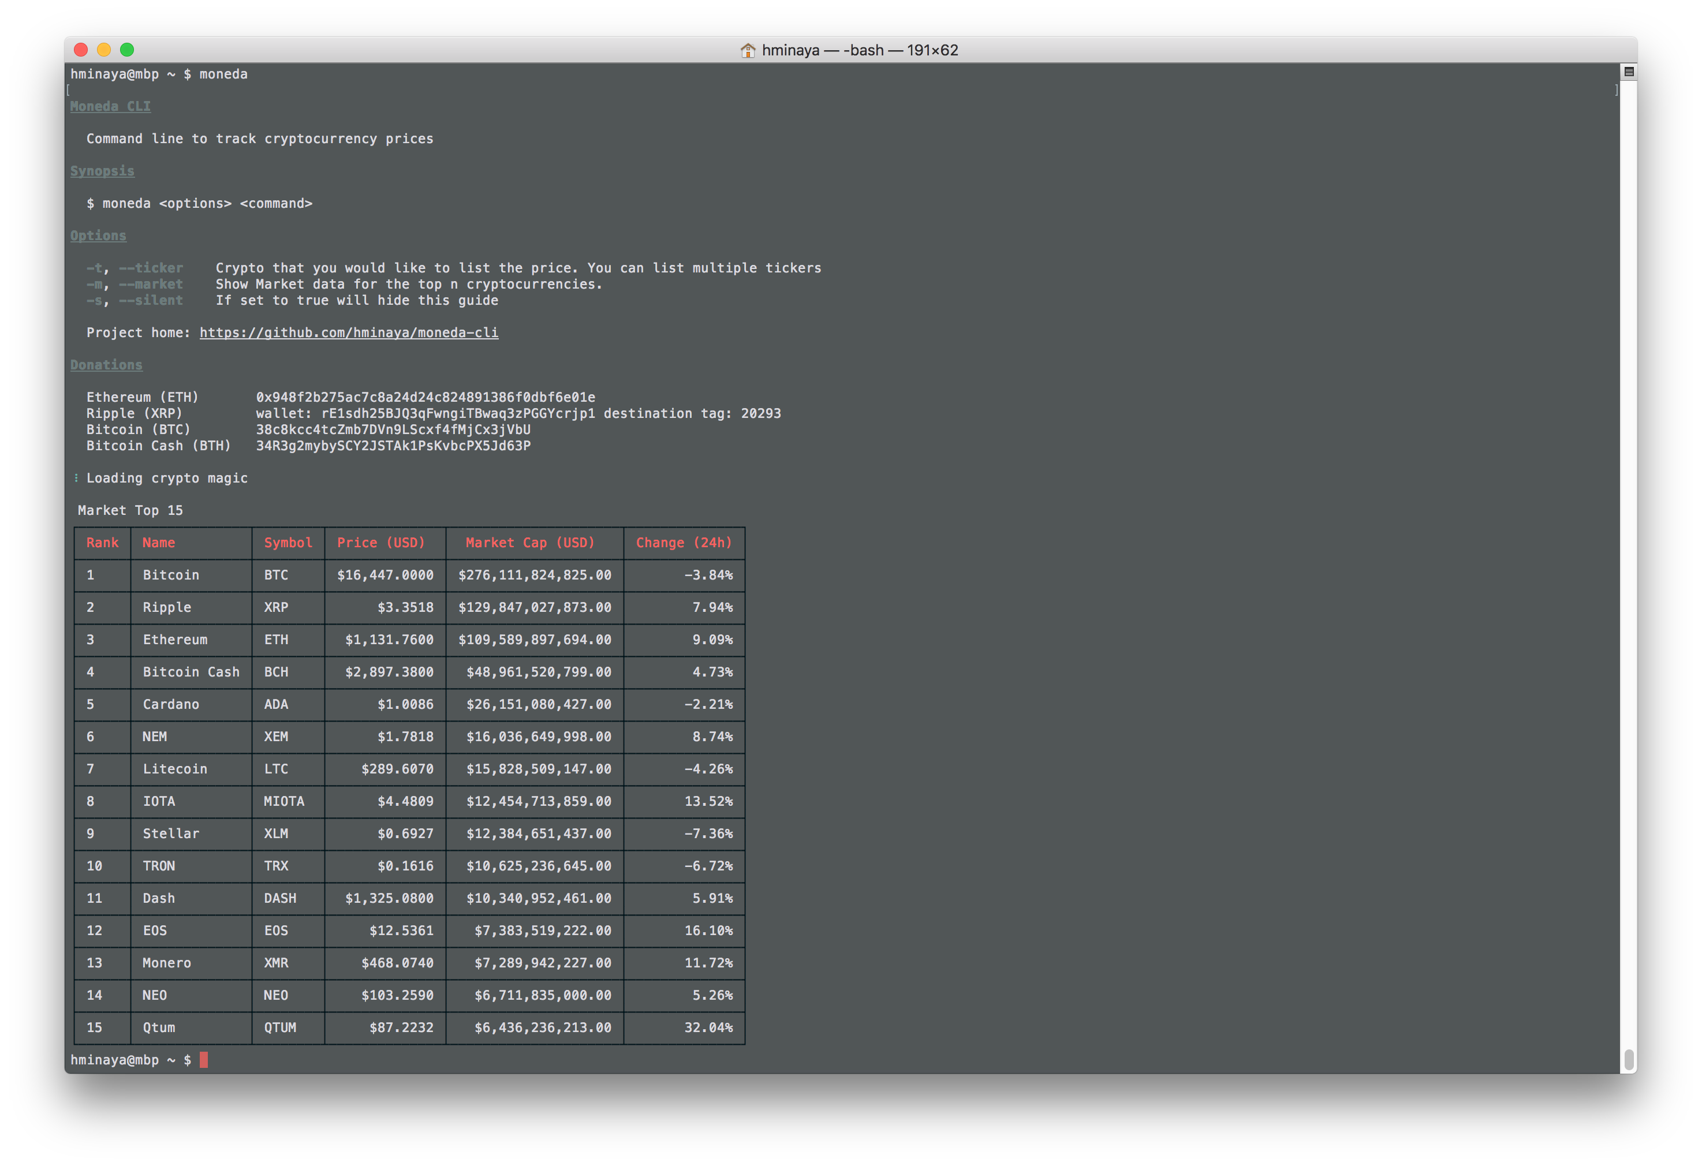The height and width of the screenshot is (1166, 1702).
Task: Click the window title text hminaya -bash
Action: [860, 51]
